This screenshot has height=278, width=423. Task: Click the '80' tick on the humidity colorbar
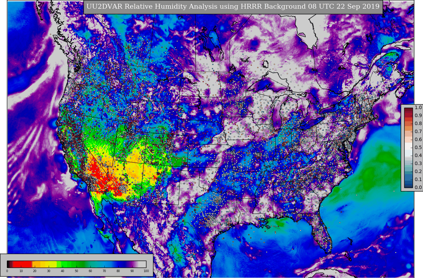(118, 271)
